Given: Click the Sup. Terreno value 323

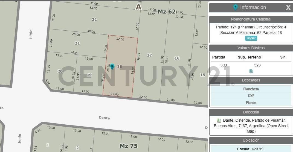Looking at the screenshot, I should pyautogui.click(x=257, y=65).
